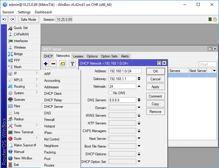Open the Settings menu
This screenshot has width=219, height=168.
(24, 12)
